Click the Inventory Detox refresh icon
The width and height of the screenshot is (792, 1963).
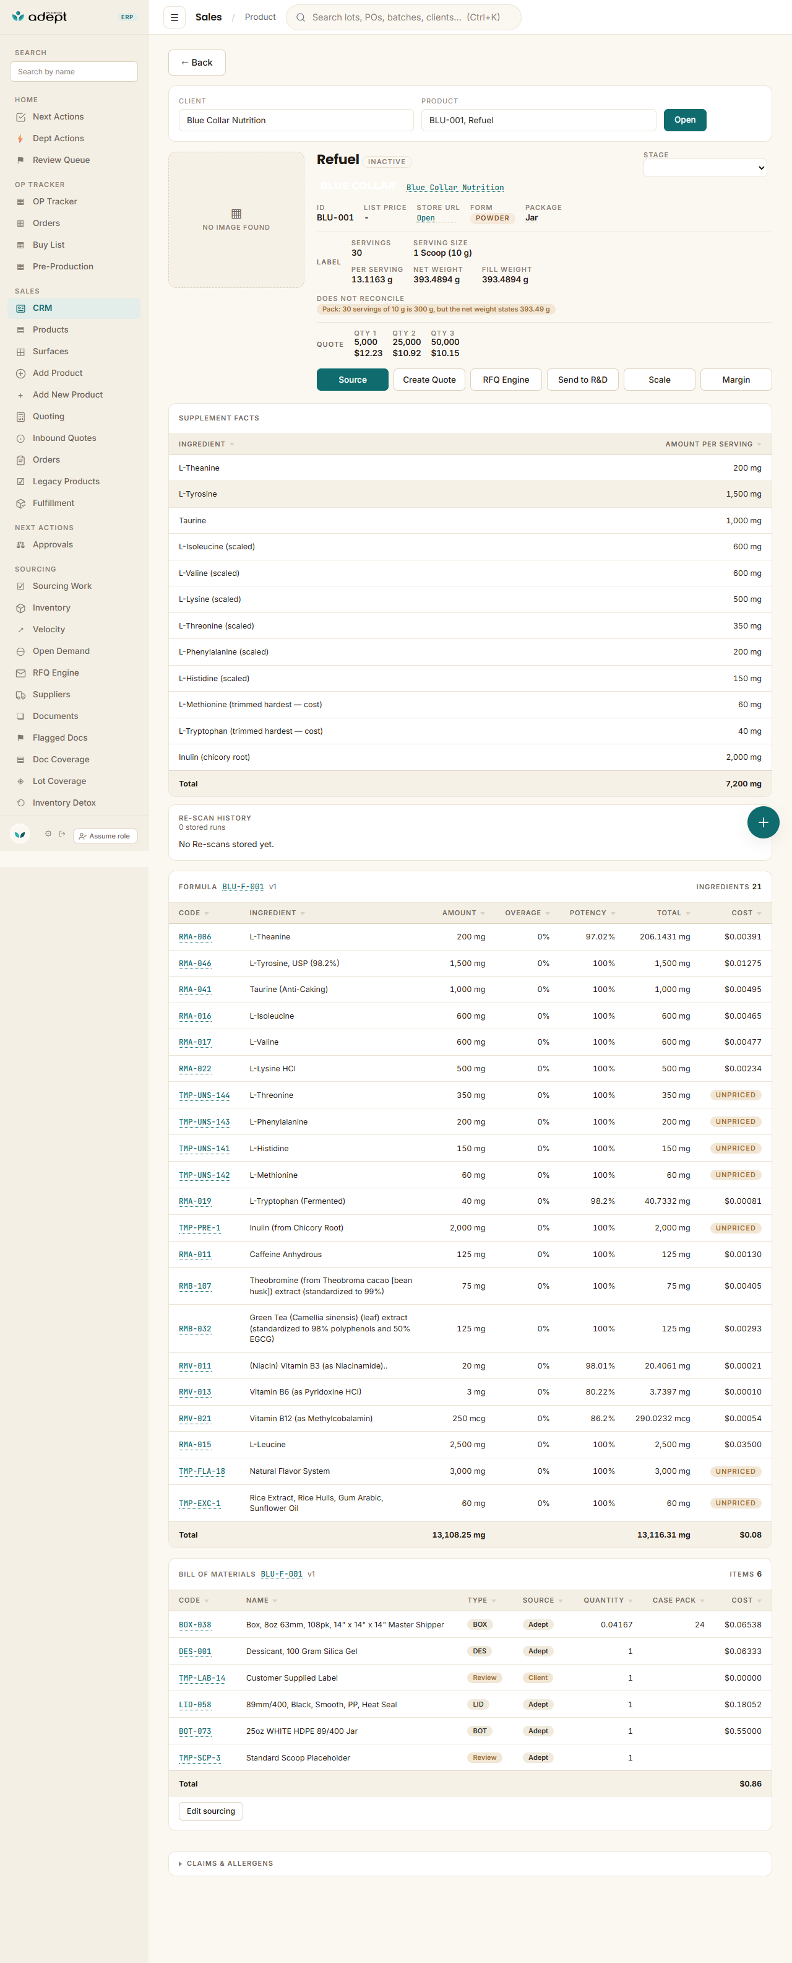coord(20,803)
